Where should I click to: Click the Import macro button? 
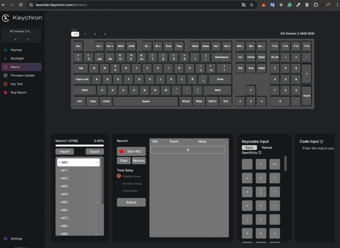tap(65, 151)
